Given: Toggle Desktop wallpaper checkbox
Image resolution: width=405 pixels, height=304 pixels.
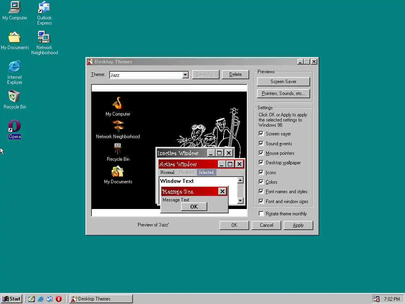Looking at the screenshot, I should tap(261, 163).
